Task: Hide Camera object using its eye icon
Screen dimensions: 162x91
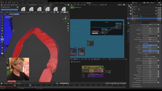Action: tap(157, 9)
